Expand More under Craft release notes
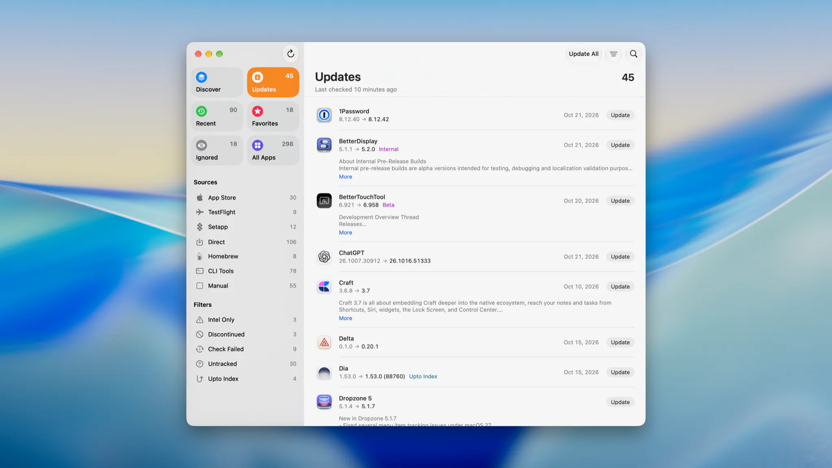The height and width of the screenshot is (468, 832). click(345, 318)
